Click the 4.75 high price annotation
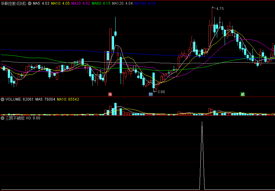The image size is (275, 191). (220, 9)
